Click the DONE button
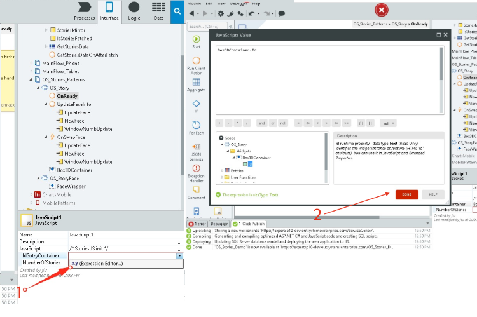The height and width of the screenshot is (317, 477). [x=406, y=194]
